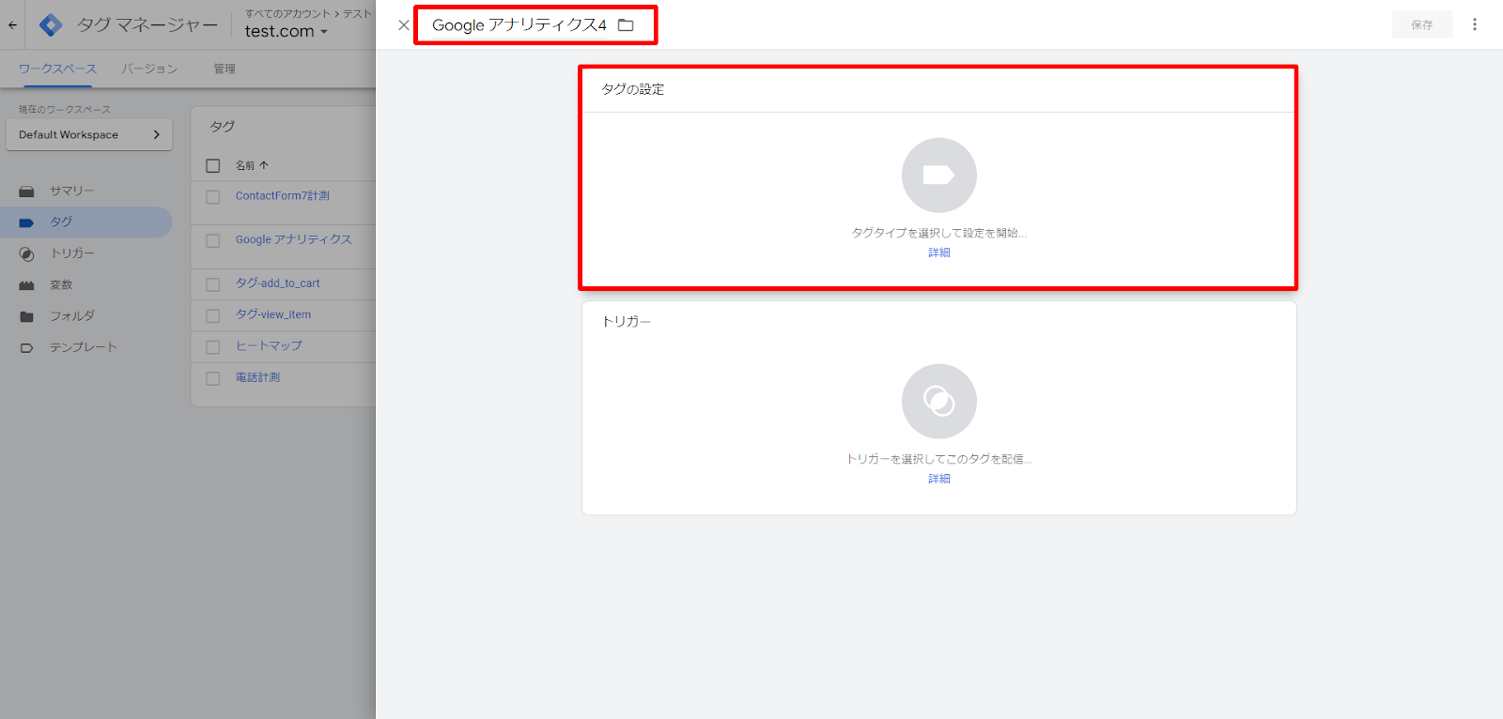The height and width of the screenshot is (719, 1503).
Task: Click the trigger placeholder circle icon
Action: [x=939, y=402]
